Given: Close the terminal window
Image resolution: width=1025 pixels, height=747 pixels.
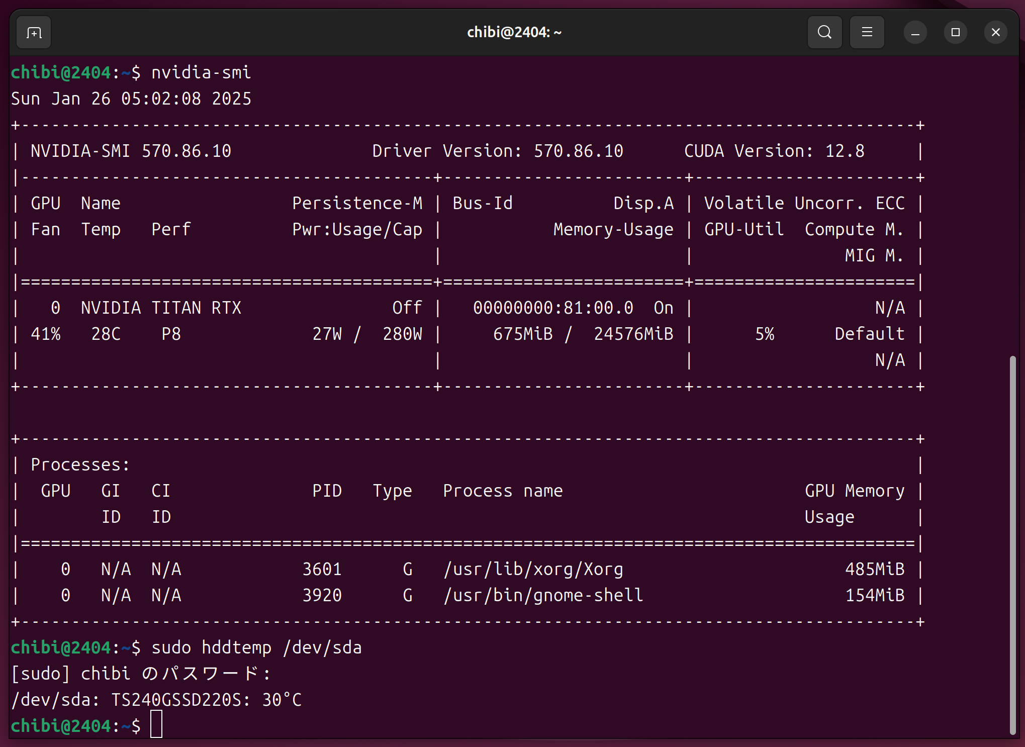Looking at the screenshot, I should [995, 33].
